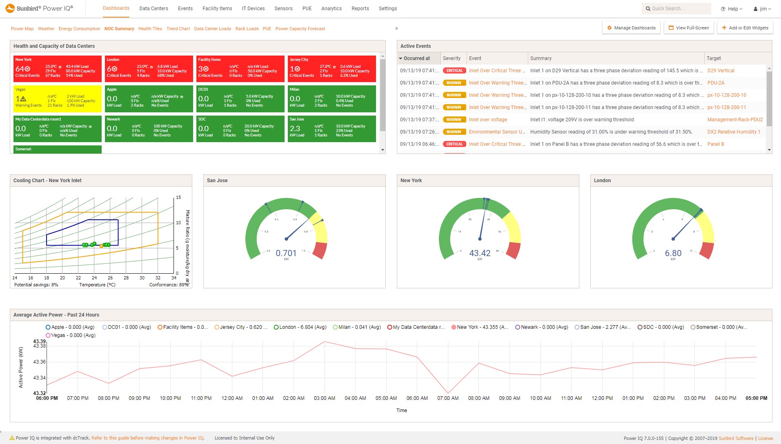The image size is (781, 444).
Task: Click the red New York color dot in legend
Action: tap(453, 327)
